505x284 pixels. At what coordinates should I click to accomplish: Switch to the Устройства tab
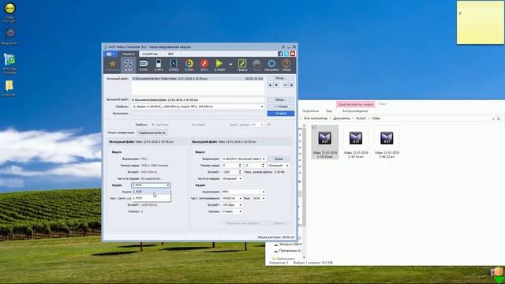click(150, 54)
